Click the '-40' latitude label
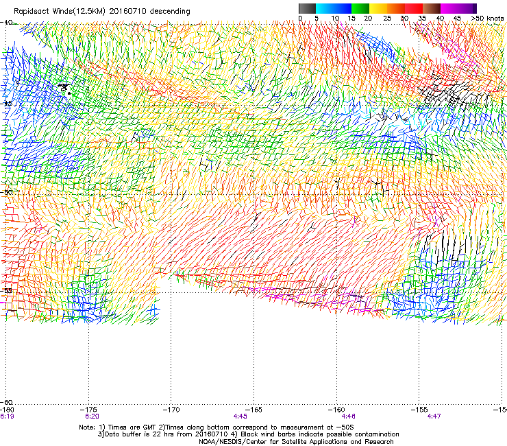The image size is (507, 446). 6,23
